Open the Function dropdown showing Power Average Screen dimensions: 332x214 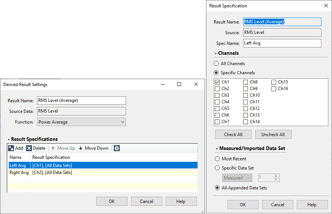[82, 122]
